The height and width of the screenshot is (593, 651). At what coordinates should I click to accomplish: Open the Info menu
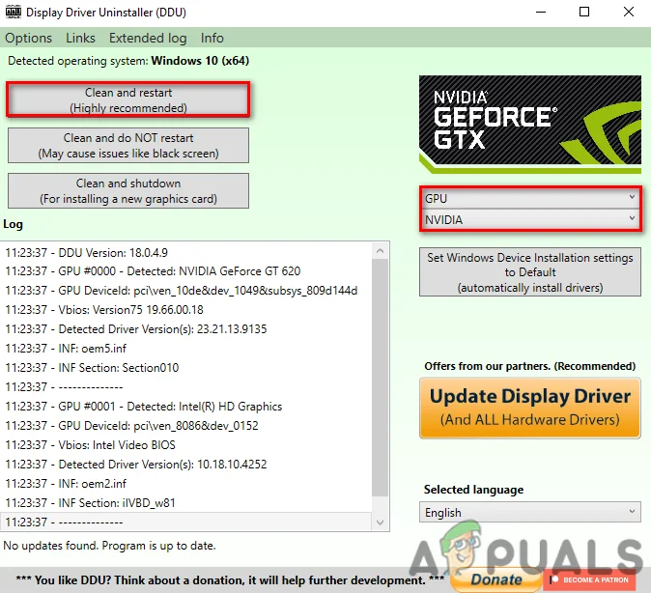coord(212,38)
